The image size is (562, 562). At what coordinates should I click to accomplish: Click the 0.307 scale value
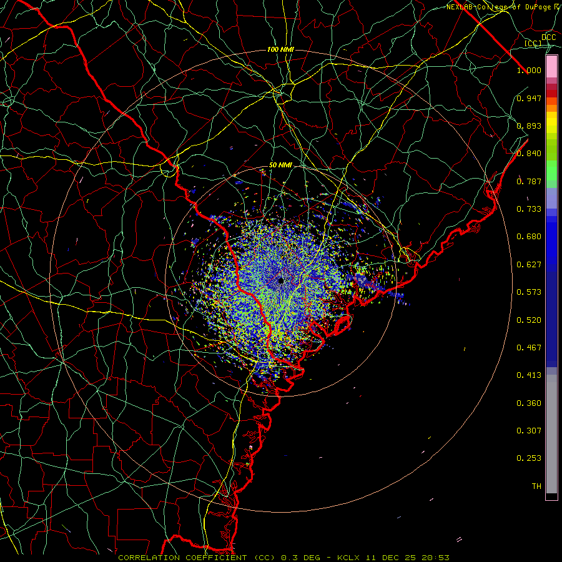529,431
